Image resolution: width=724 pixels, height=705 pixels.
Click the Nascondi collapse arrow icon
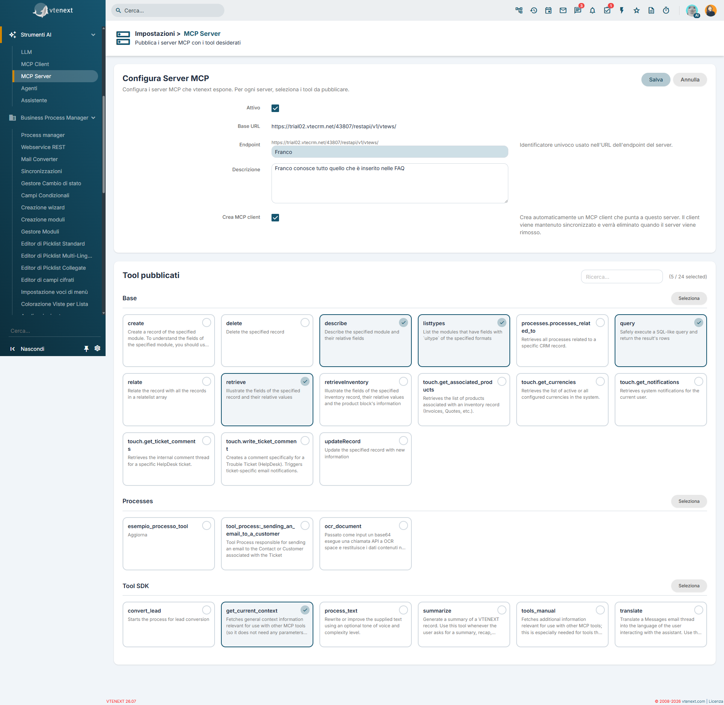coord(12,349)
